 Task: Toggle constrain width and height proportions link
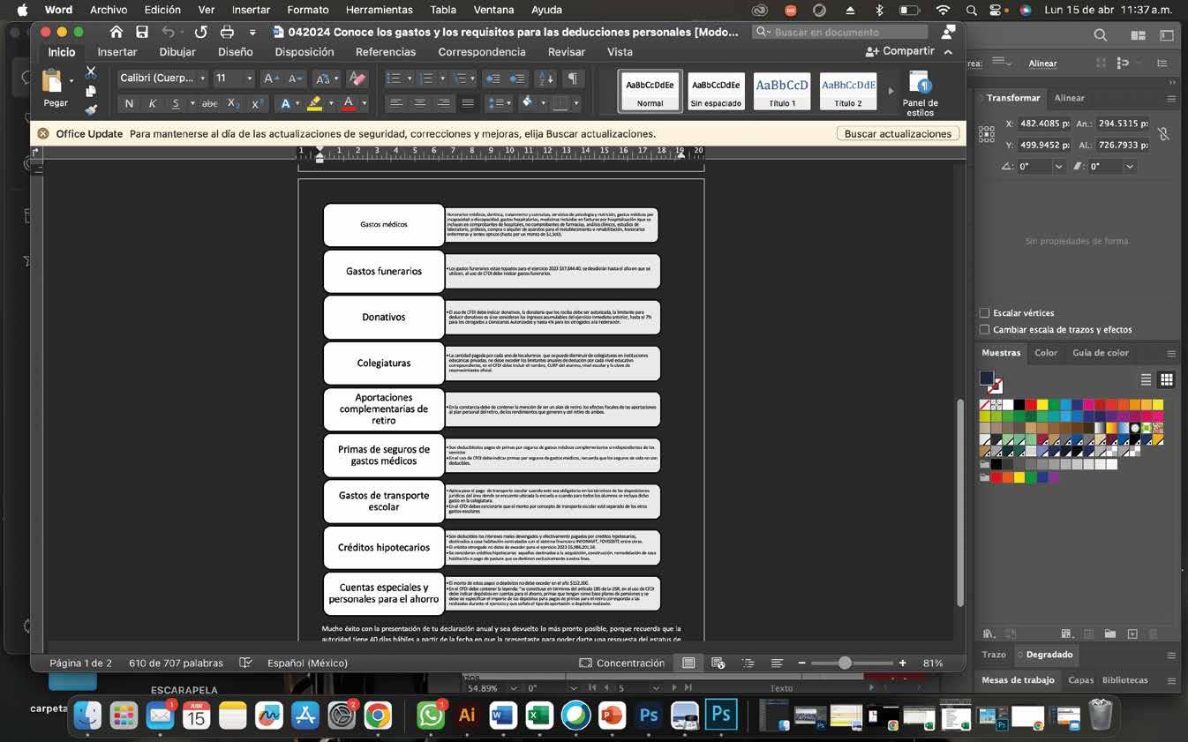[1163, 134]
